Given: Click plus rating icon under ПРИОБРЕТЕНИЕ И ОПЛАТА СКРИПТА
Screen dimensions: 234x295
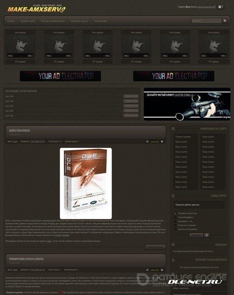Looking at the screenshot, I should (162, 270).
